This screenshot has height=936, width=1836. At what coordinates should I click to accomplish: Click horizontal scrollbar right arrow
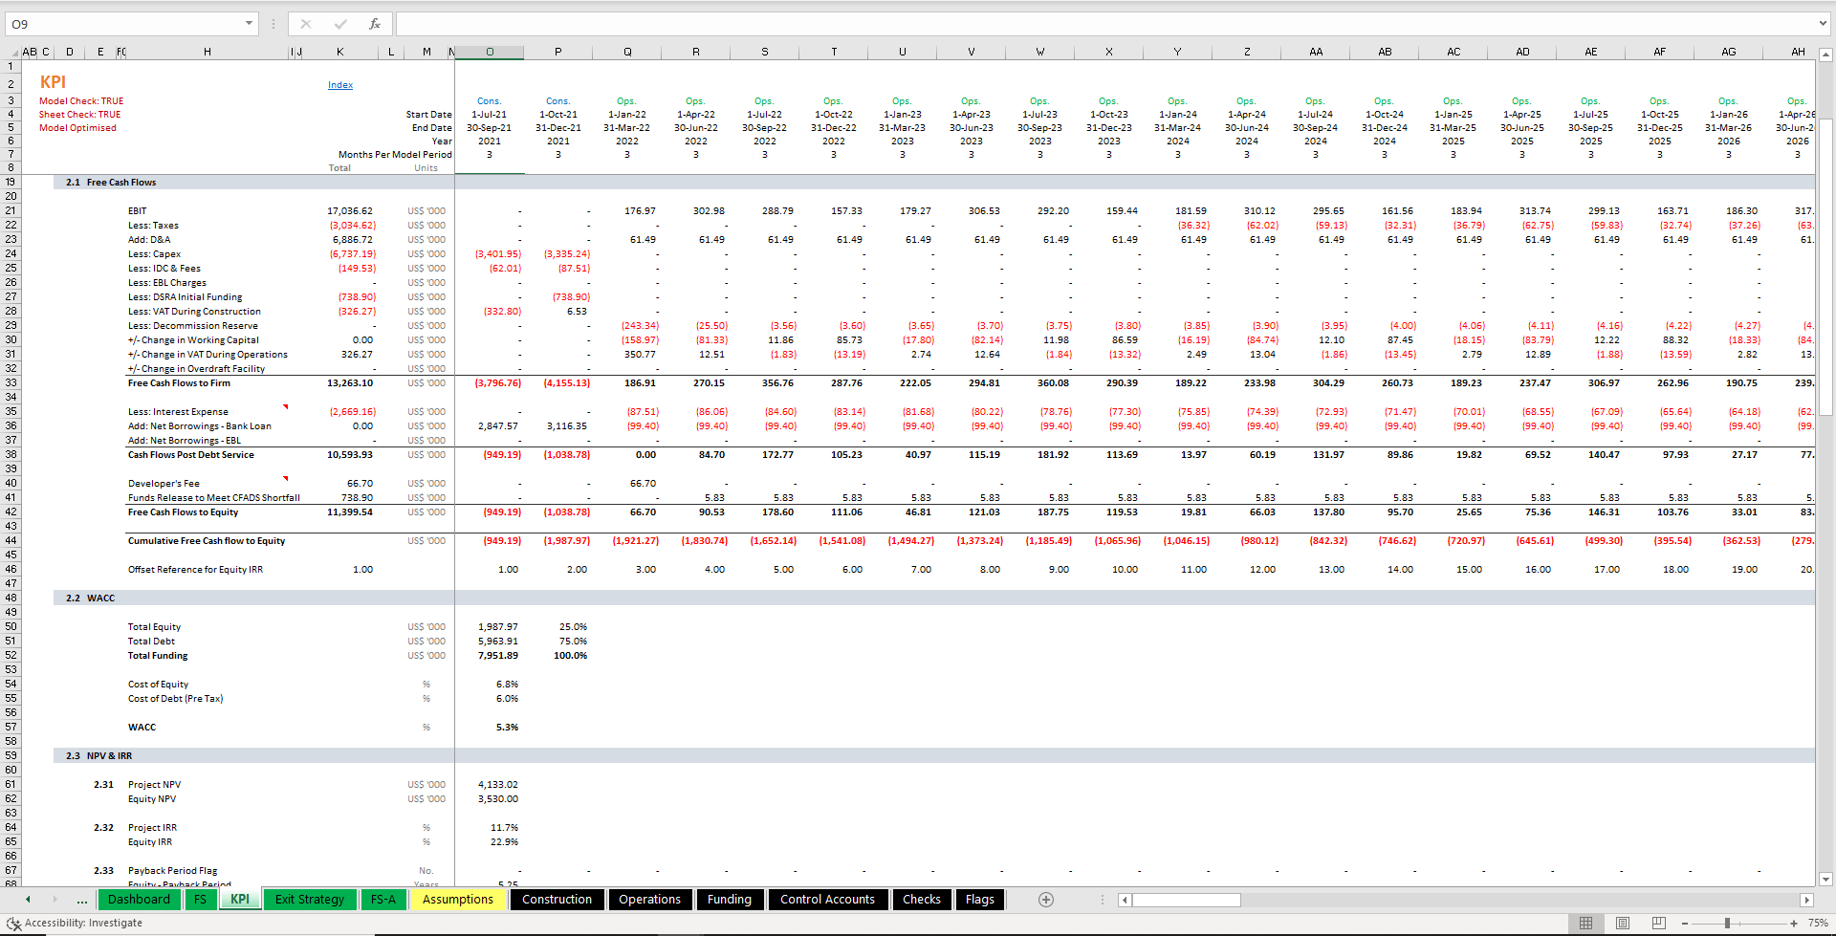1806,900
